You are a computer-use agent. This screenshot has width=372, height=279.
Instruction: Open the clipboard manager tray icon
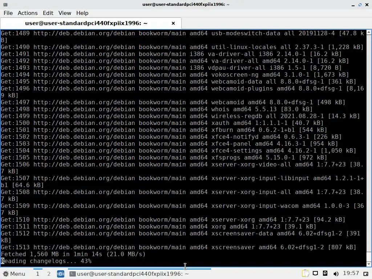pyautogui.click(x=305, y=274)
